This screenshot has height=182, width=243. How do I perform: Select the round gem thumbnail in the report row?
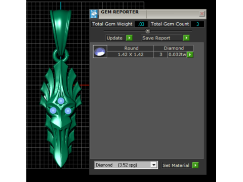point(100,52)
